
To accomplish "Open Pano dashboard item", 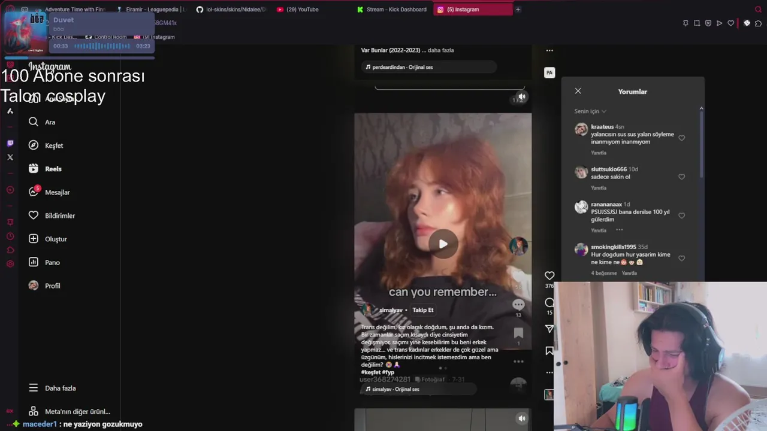I will 44,262.
